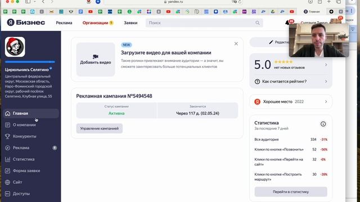360x202 pixels.
Task: Click the search magnifier icon
Action: [x=258, y=22]
